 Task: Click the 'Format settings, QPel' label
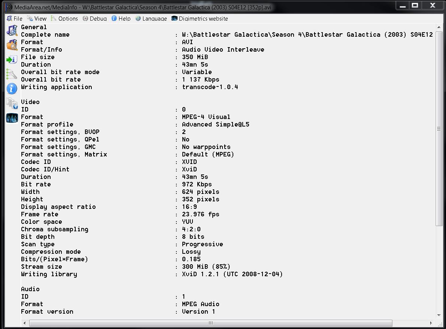(60, 139)
